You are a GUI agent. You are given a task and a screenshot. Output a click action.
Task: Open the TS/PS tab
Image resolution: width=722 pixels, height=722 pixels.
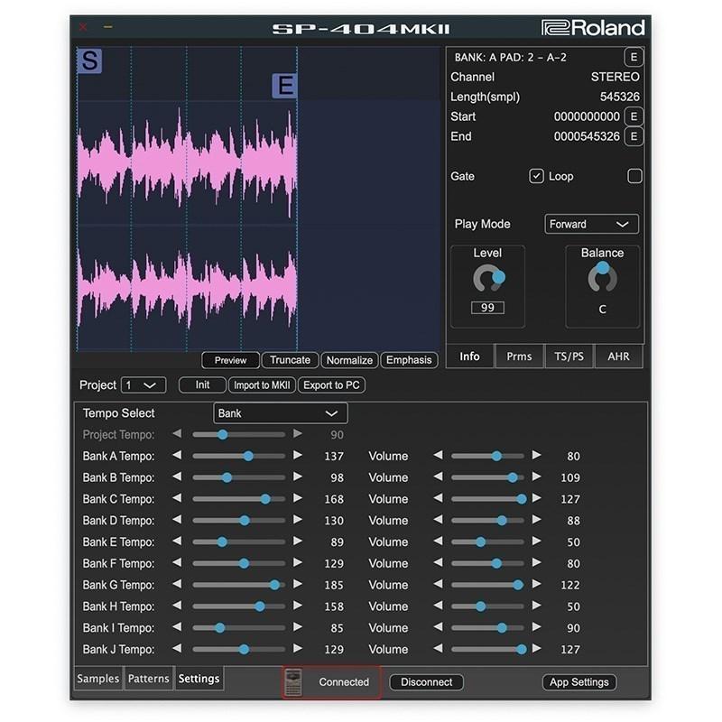point(569,356)
